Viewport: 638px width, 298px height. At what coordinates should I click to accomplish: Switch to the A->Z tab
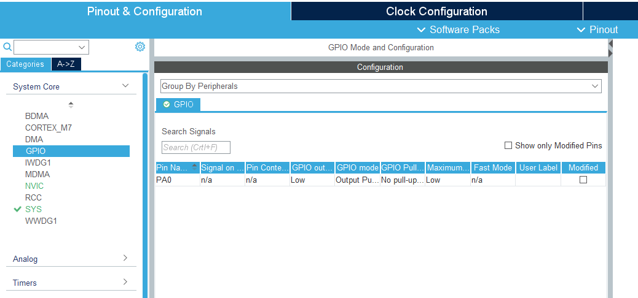click(x=65, y=64)
